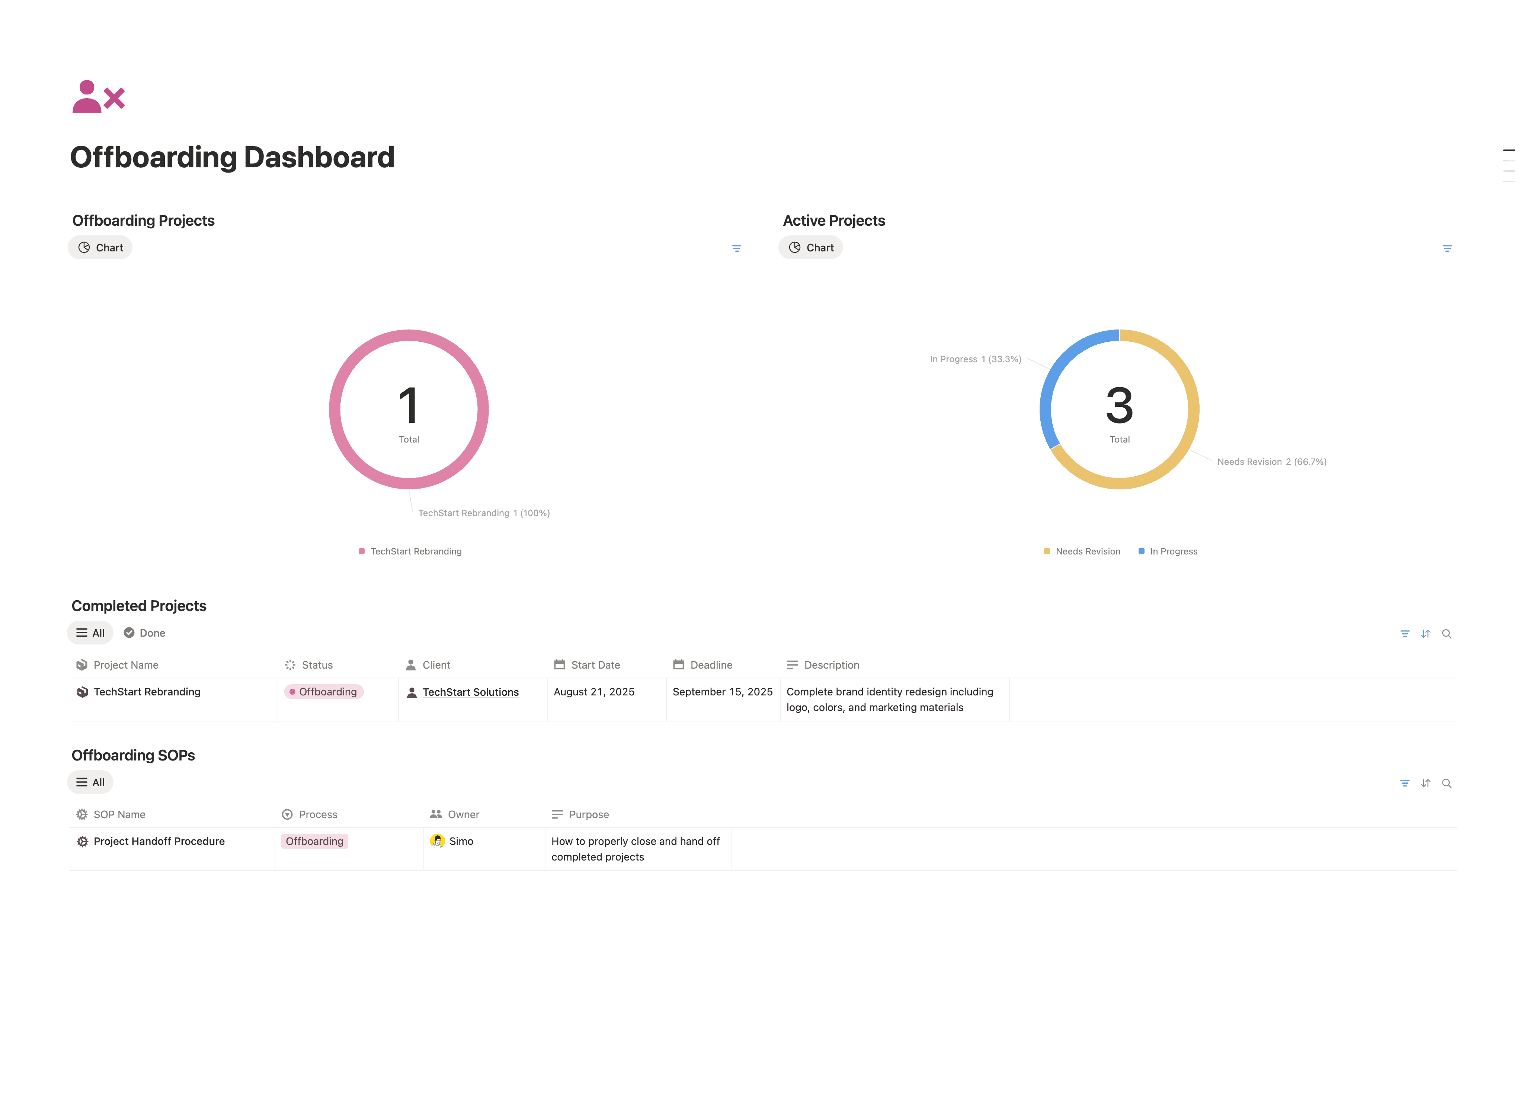Open Offboarding SOPs filter icon
The width and height of the screenshot is (1530, 1116).
coord(1404,783)
